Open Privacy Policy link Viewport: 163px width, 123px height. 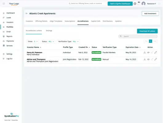pyautogui.click(x=15, y=120)
